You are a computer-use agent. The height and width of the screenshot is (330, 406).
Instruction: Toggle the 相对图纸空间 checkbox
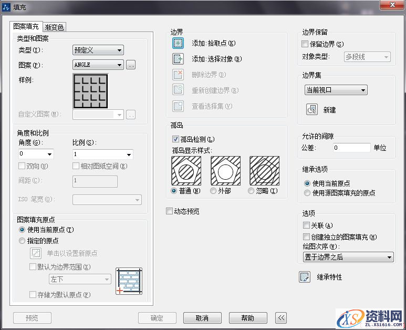tap(76, 166)
